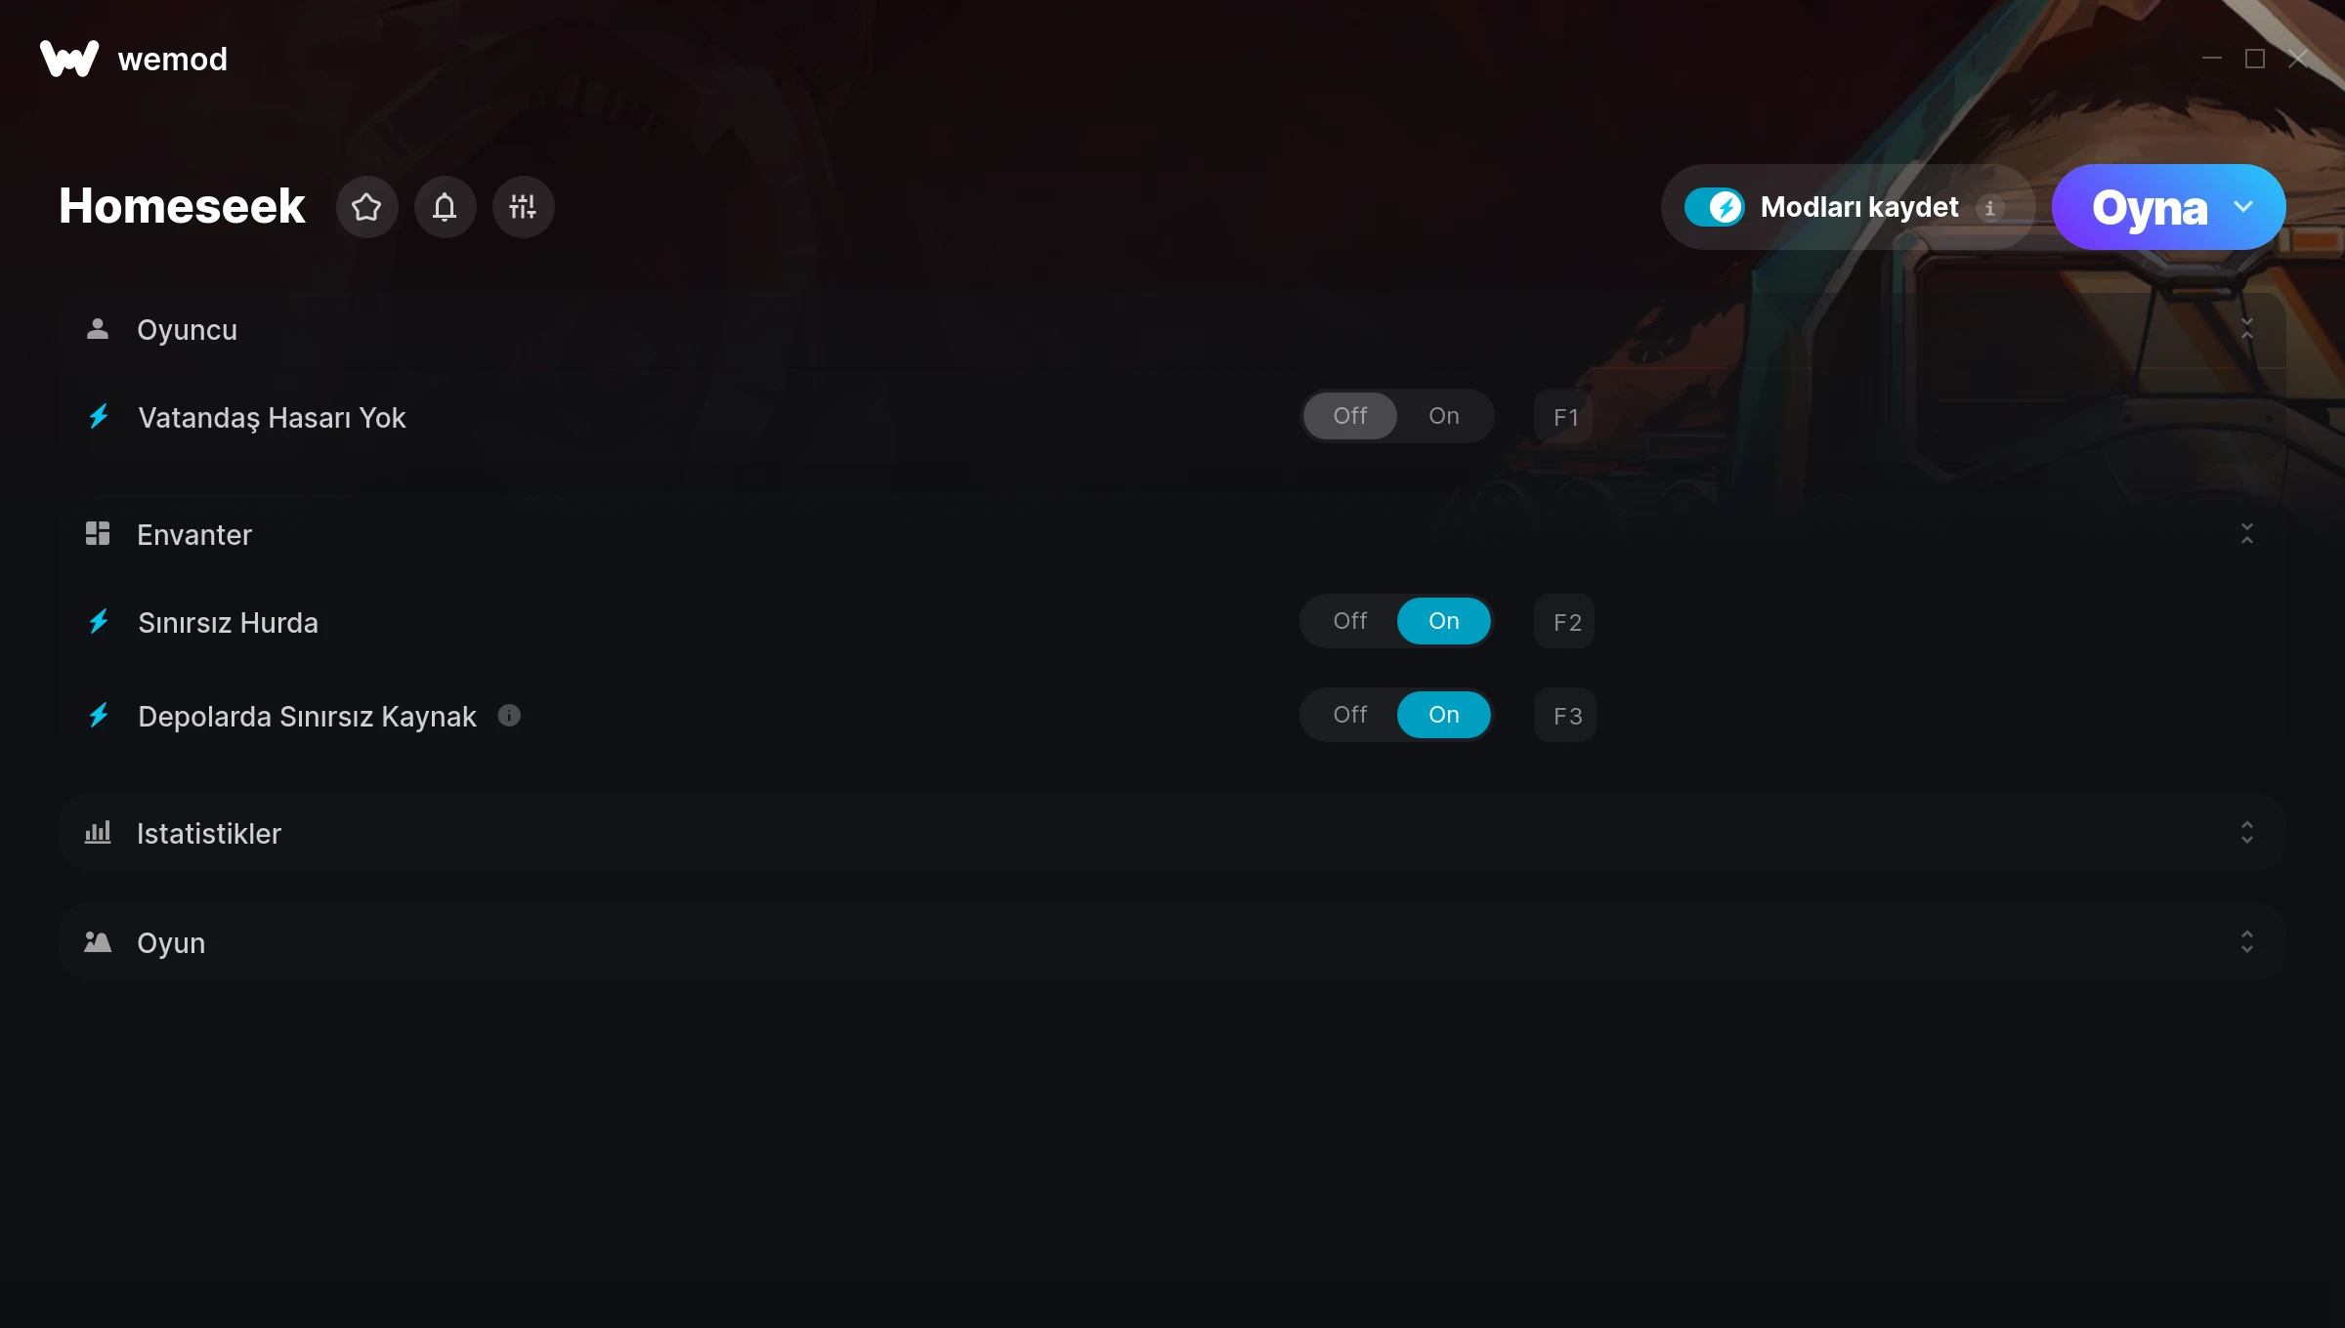Open mod settings sliders icon
The height and width of the screenshot is (1328, 2345).
(x=523, y=207)
